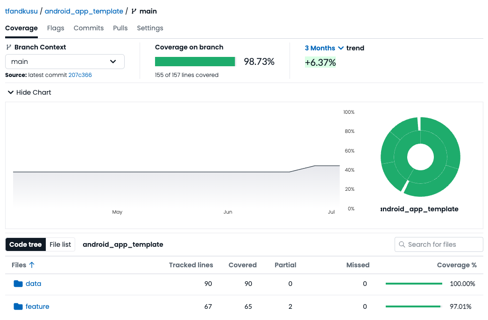Screen dimensions: 488x320
Task: Open the feature folder link
Action: pos(37,306)
